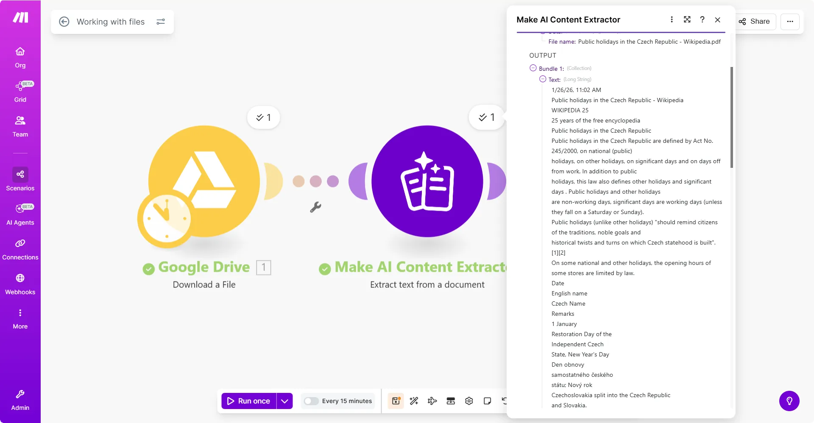Screen dimensions: 814x423
Task: Click the File name value in the panel
Action: coord(650,42)
